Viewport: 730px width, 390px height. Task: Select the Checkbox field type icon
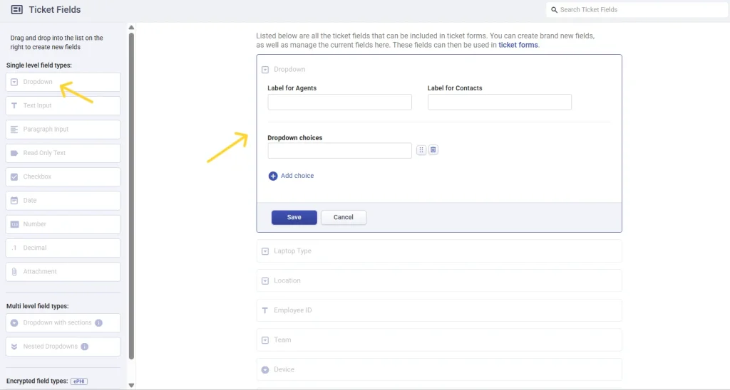14,176
